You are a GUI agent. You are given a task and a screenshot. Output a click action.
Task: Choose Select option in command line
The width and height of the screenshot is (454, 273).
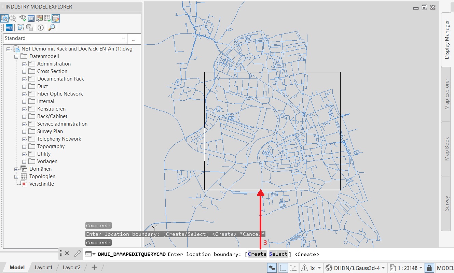coord(278,254)
